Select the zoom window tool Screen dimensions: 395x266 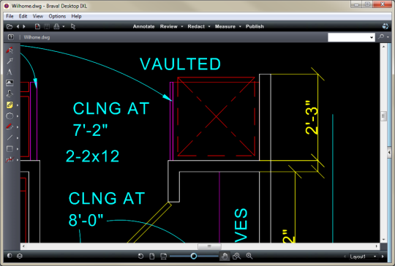coord(236,256)
